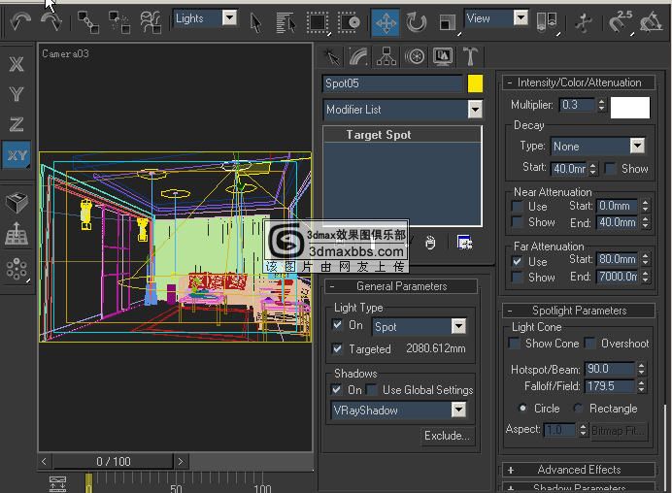This screenshot has height=493, width=672.
Task: Click the key mode toggle icon by the timeline
Action: pyautogui.click(x=57, y=484)
